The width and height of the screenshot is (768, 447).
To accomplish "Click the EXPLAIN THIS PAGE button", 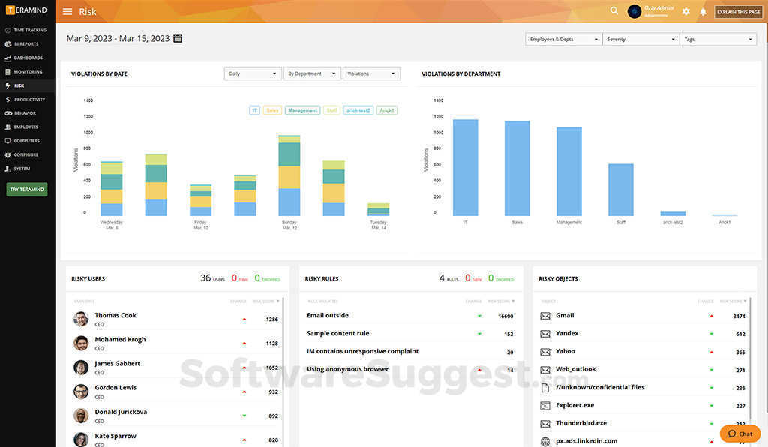I will point(738,11).
